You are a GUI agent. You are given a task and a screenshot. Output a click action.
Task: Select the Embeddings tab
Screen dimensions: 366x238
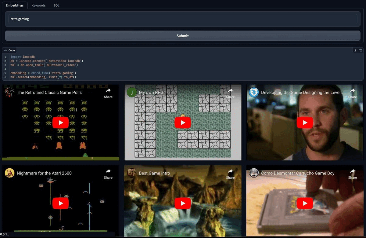(x=15, y=5)
